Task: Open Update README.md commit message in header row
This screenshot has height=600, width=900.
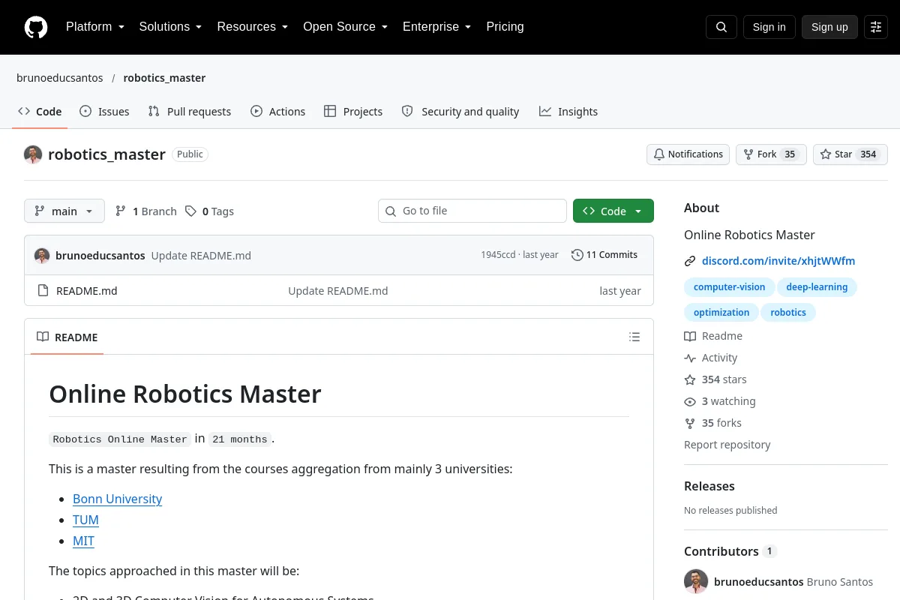Action: (201, 256)
